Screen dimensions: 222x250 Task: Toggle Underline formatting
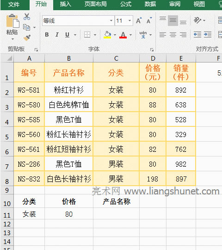point(68,35)
